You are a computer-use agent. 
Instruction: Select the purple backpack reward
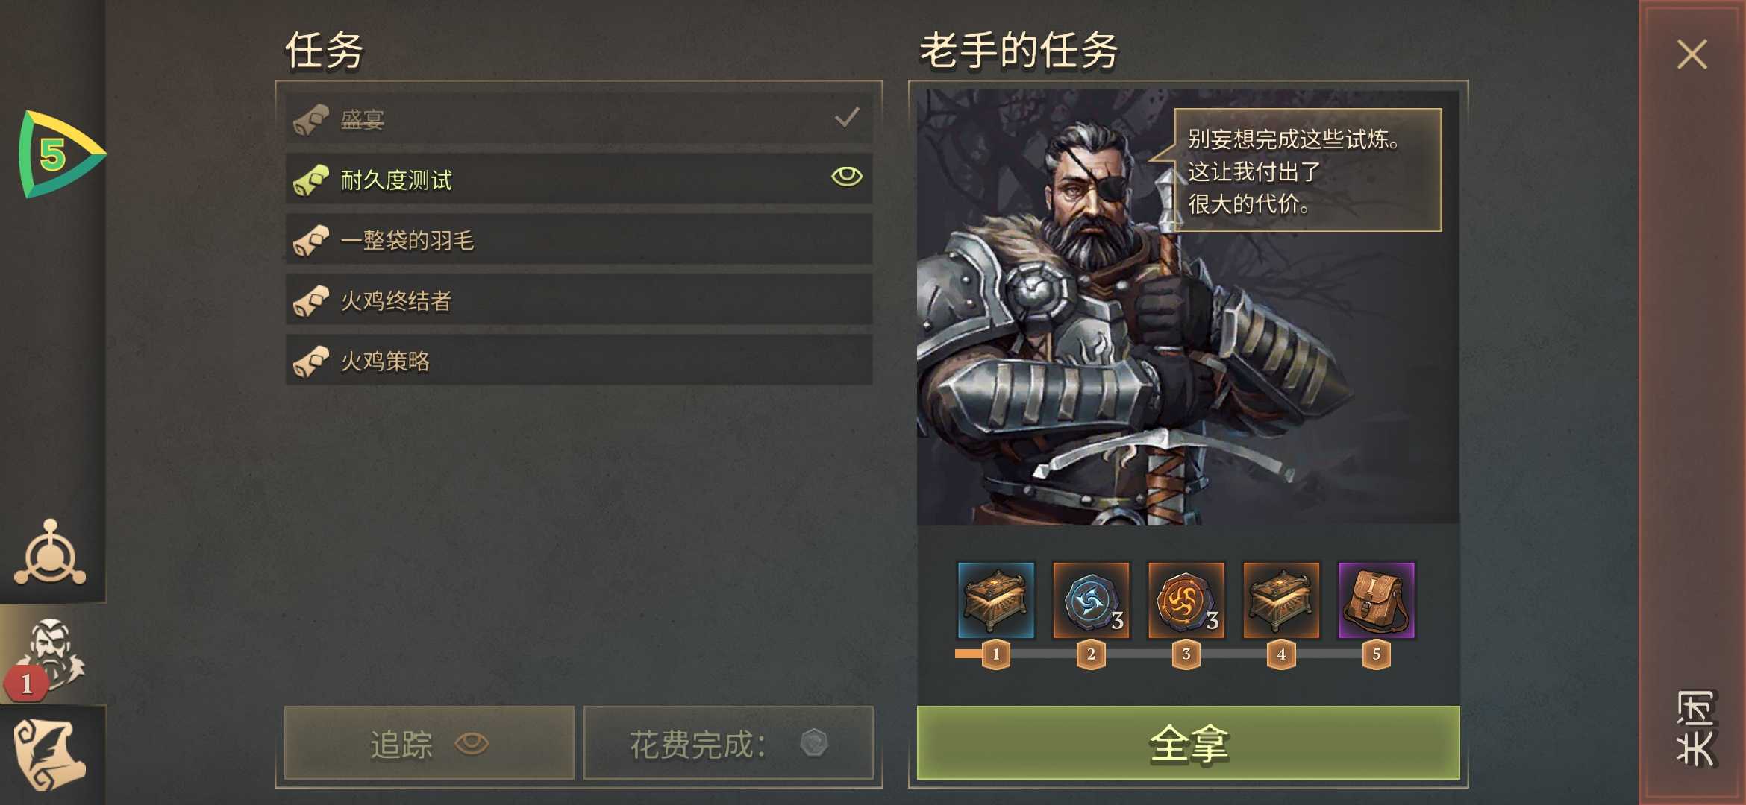pyautogui.click(x=1377, y=600)
